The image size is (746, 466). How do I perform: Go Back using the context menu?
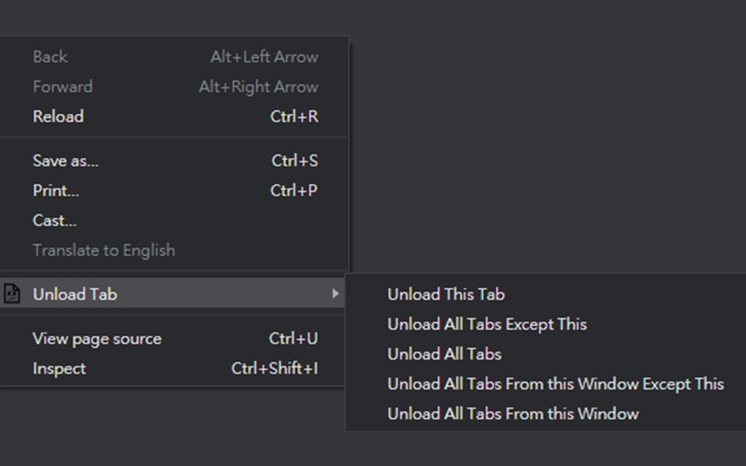[x=50, y=57]
